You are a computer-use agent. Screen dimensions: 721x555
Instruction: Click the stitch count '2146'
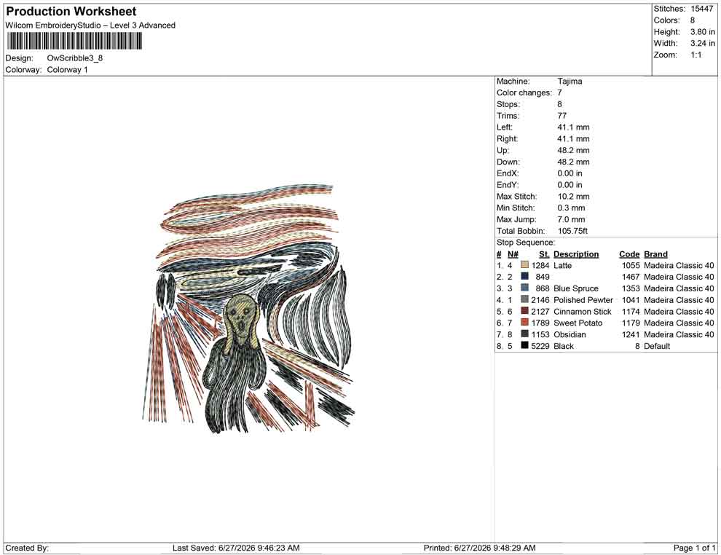point(540,300)
